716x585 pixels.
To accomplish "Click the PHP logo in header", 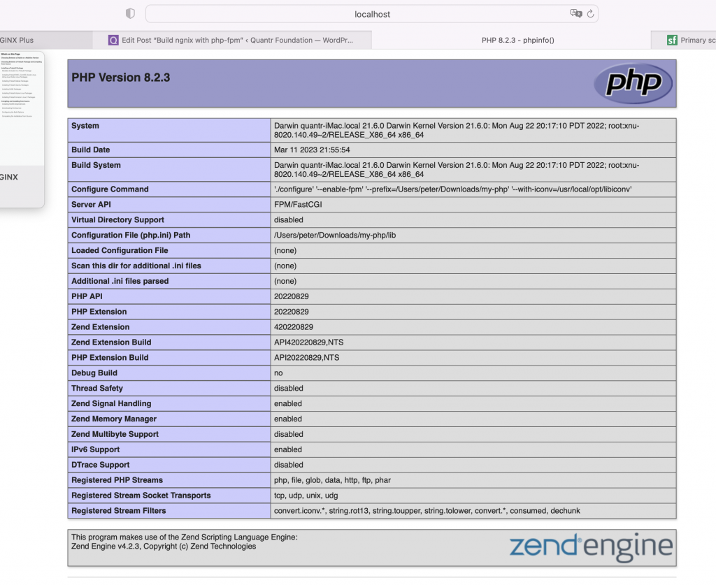I will pyautogui.click(x=633, y=83).
